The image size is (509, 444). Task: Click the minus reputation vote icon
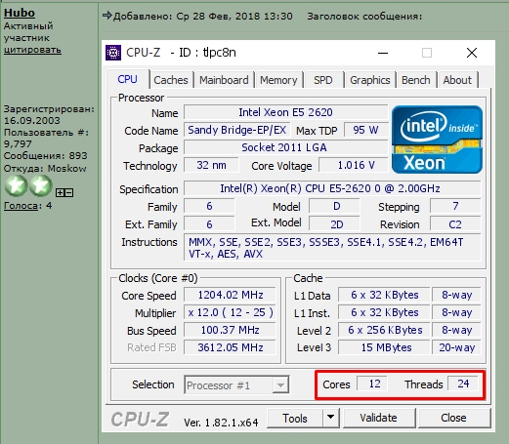coord(68,192)
